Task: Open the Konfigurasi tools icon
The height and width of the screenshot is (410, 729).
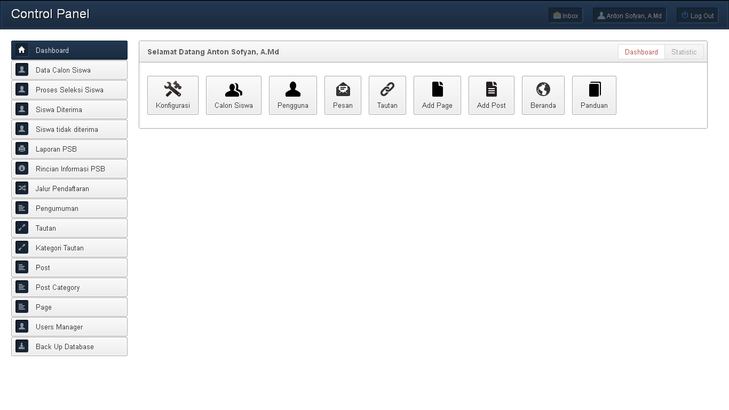Action: 173,89
